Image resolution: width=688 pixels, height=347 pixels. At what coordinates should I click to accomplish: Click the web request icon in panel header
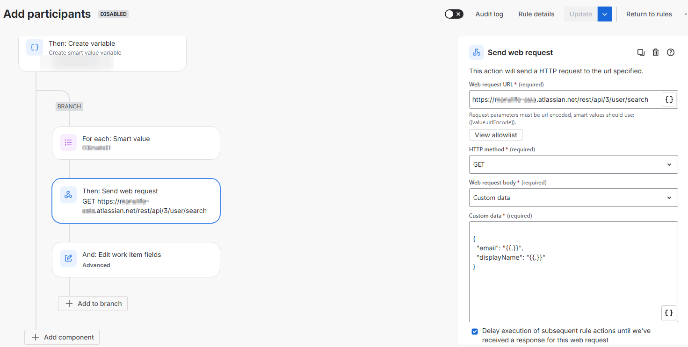click(x=477, y=52)
